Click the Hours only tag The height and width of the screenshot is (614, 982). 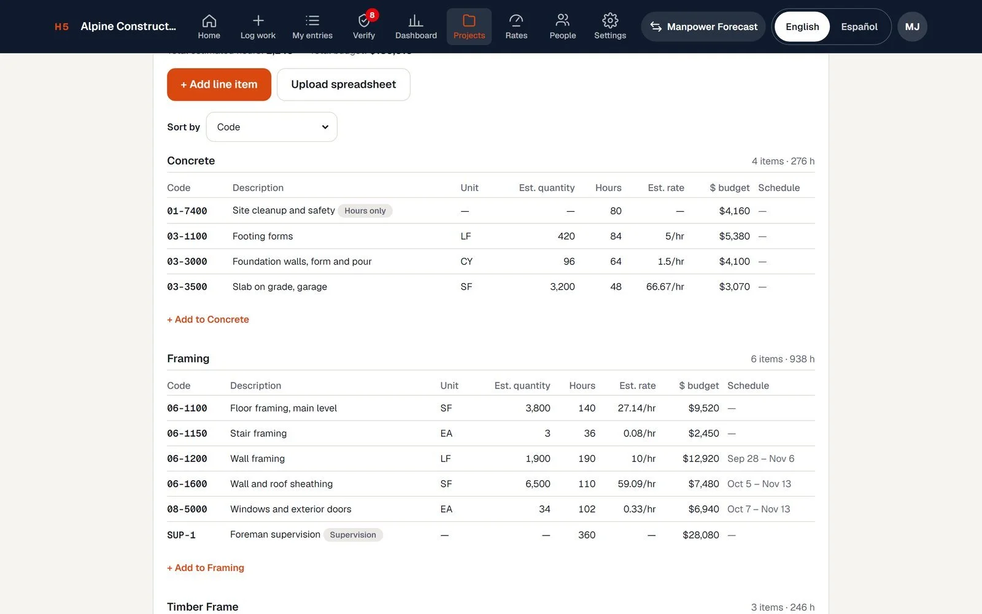coord(365,211)
